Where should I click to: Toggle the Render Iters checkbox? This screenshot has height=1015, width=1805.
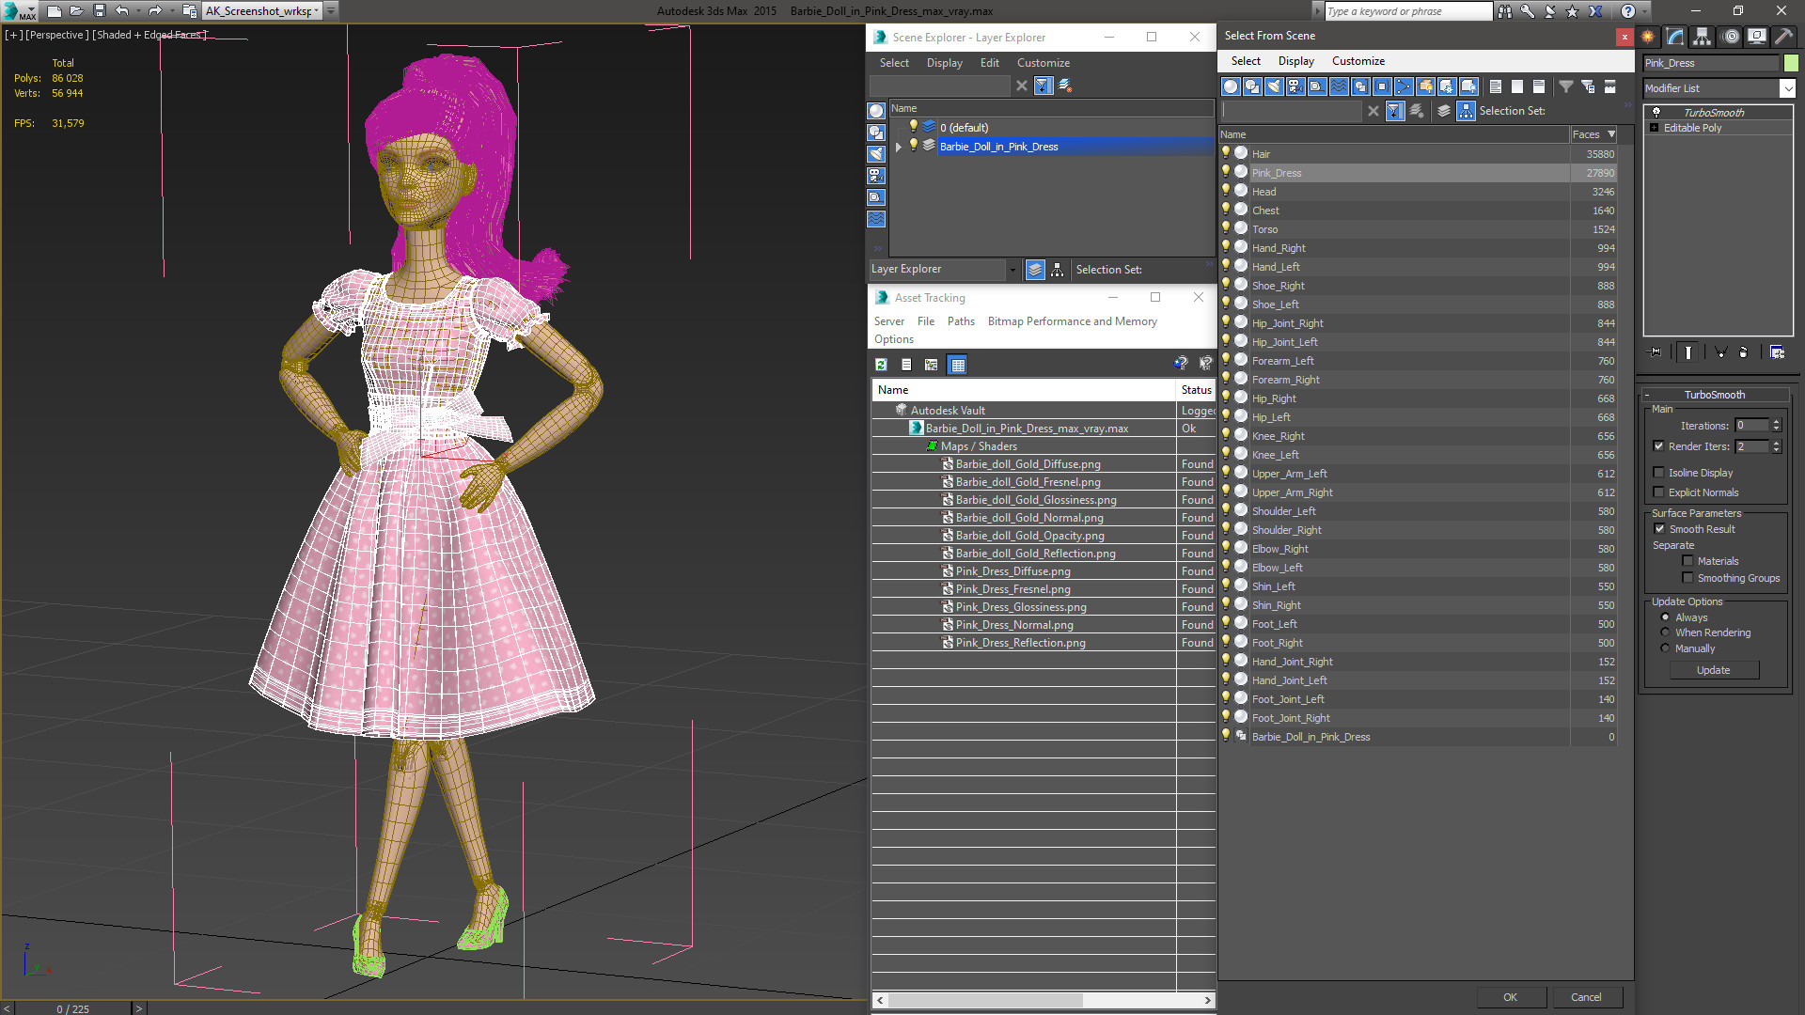click(1658, 446)
